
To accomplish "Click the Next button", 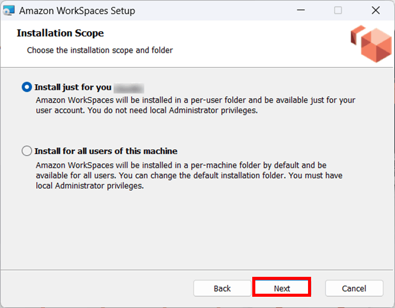I will tap(281, 288).
